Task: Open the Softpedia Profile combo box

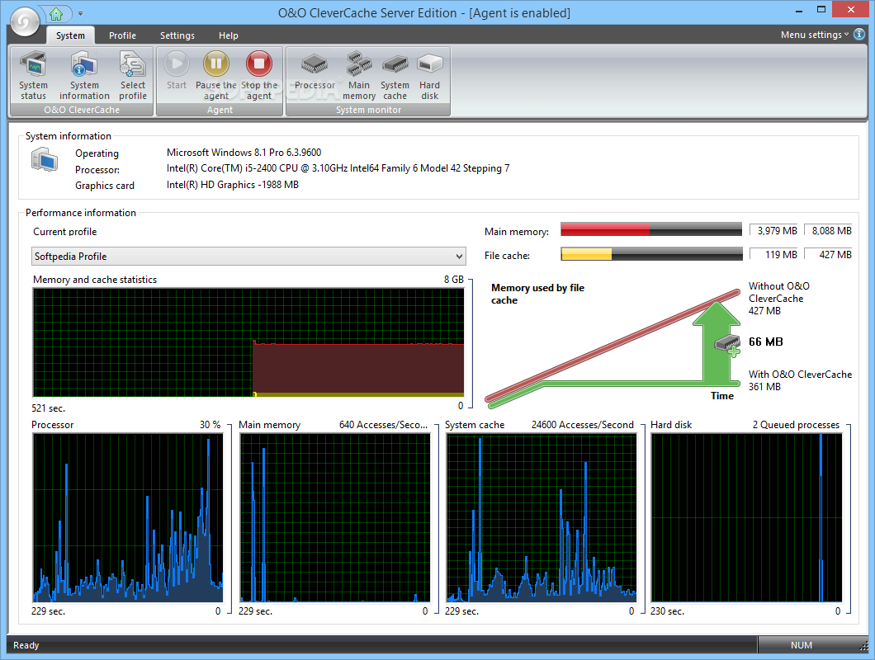Action: 249,256
